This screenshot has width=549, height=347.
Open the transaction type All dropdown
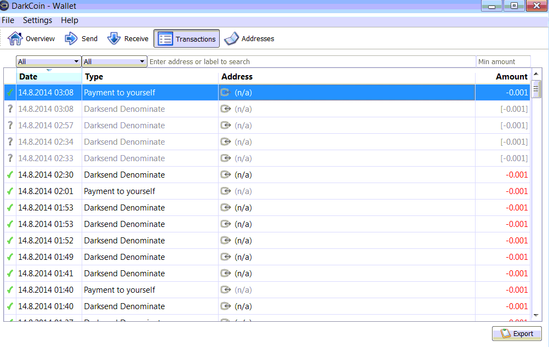114,61
